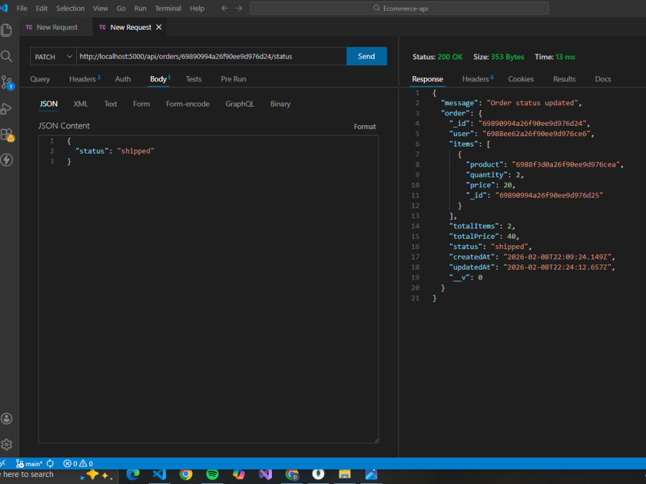Screen dimensions: 646x484
Task: Click the Status 200 OK text
Action: [x=437, y=57]
